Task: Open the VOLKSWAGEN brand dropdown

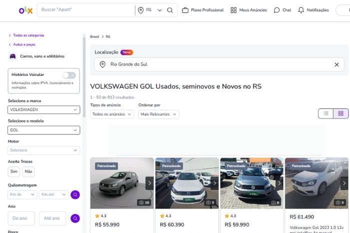Action: click(44, 109)
